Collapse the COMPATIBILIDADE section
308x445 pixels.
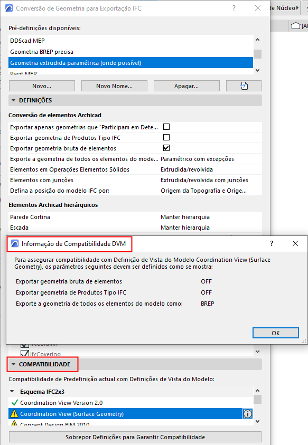point(13,364)
